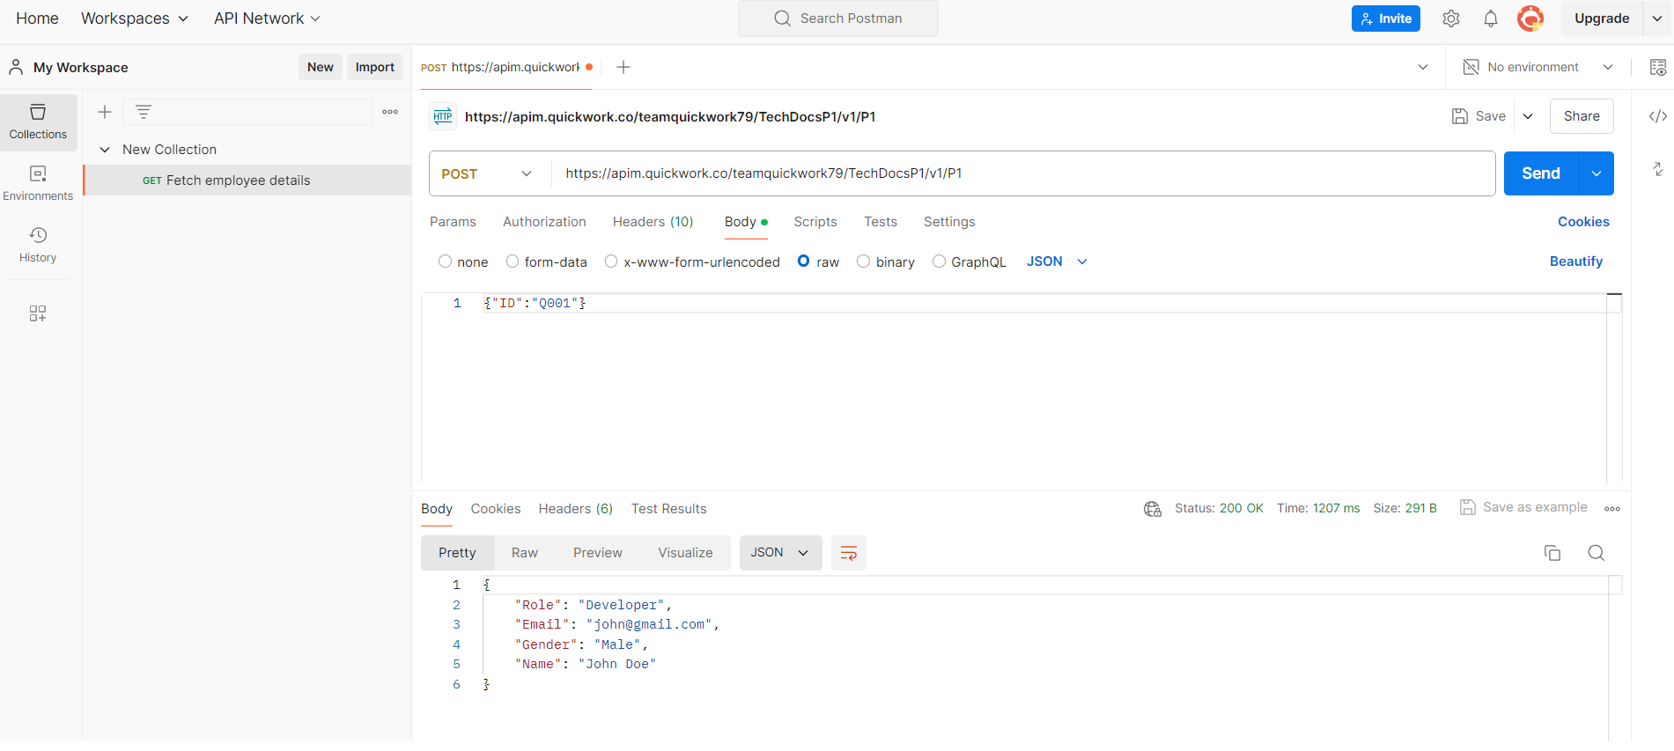The image size is (1674, 751).
Task: Click the Save request button
Action: tap(1479, 116)
